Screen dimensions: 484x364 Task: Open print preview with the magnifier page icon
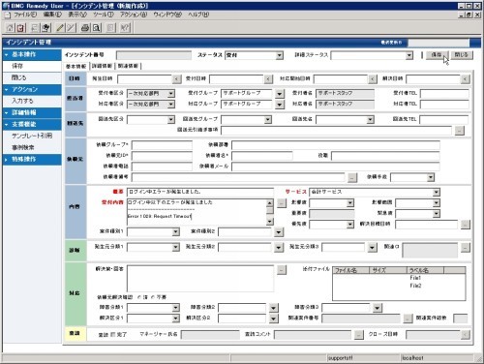coord(96,28)
